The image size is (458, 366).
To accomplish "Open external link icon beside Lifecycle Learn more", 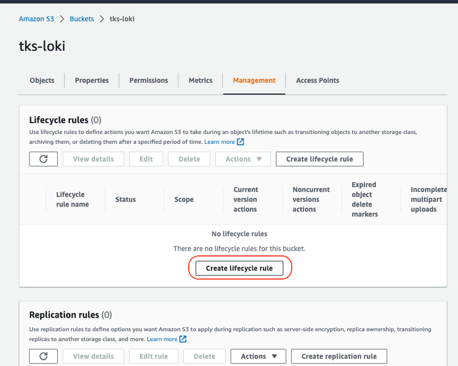I will click(240, 142).
